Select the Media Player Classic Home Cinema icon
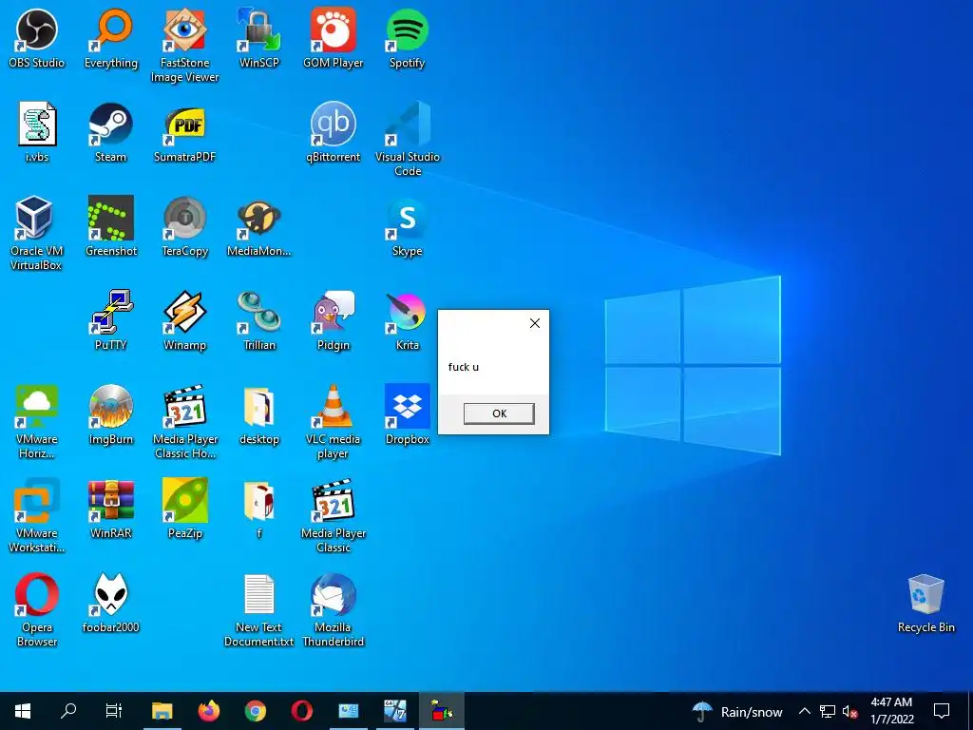This screenshot has height=730, width=973. (185, 421)
